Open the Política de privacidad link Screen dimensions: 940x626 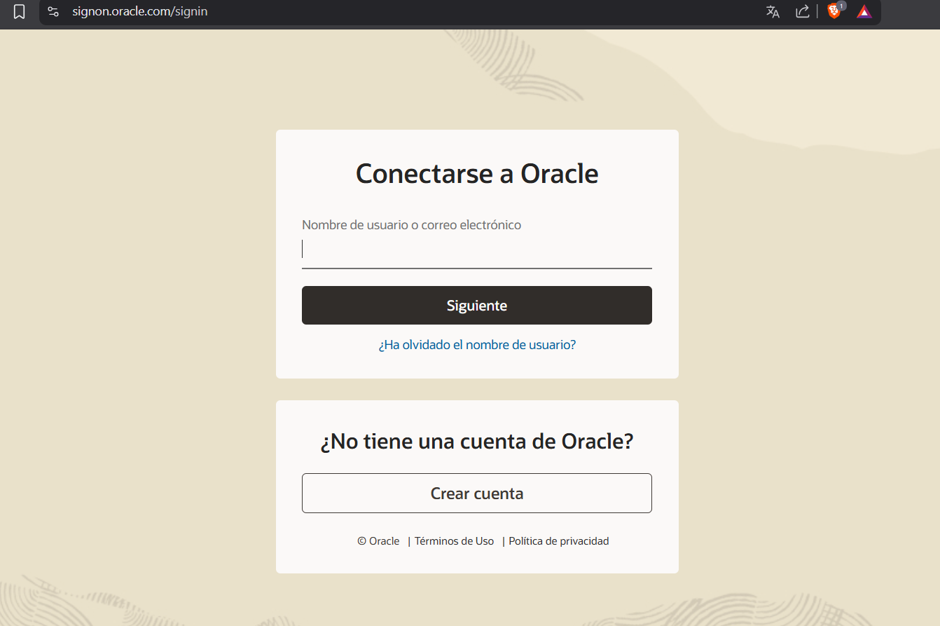tap(559, 541)
